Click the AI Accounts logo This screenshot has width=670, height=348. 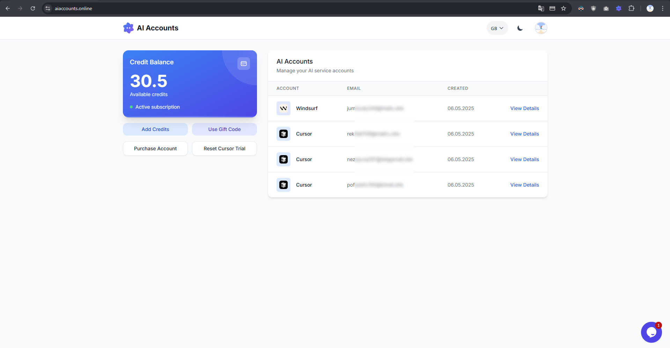(x=128, y=28)
